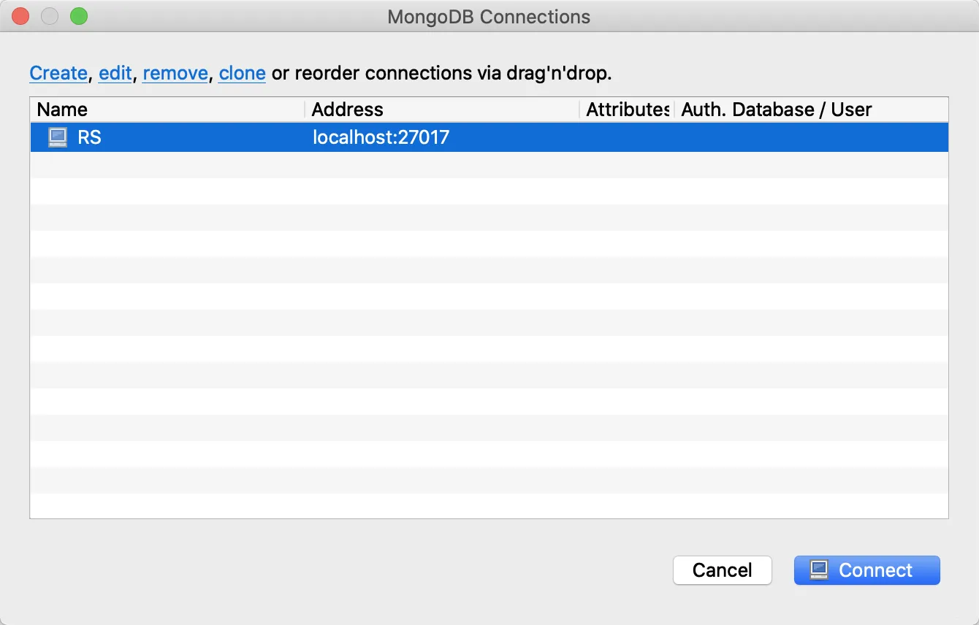979x625 pixels.
Task: Click the computer icon beside RS
Action: pos(57,137)
